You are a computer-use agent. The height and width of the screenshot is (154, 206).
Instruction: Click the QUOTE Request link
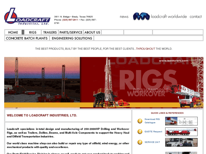pyautogui.click(x=153, y=131)
